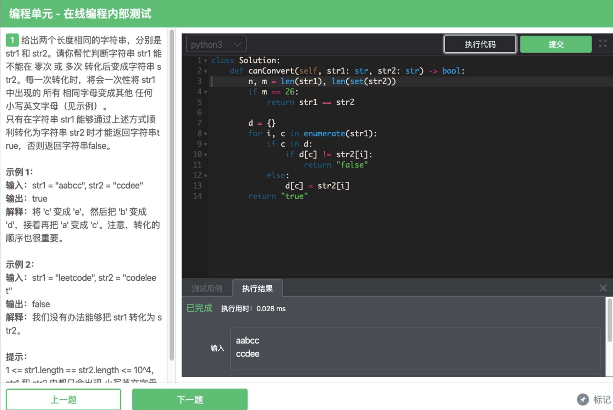The height and width of the screenshot is (410, 613).
Task: Go to previous question 上一题
Action: [63, 399]
